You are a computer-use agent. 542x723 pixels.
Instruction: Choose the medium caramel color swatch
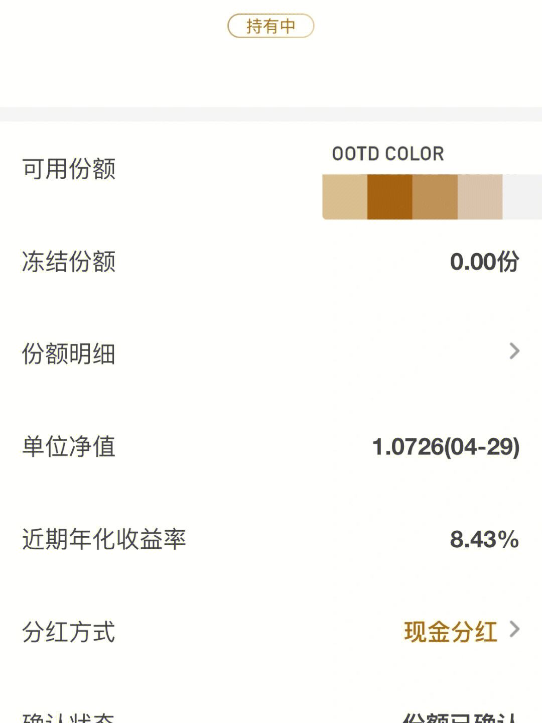(435, 197)
